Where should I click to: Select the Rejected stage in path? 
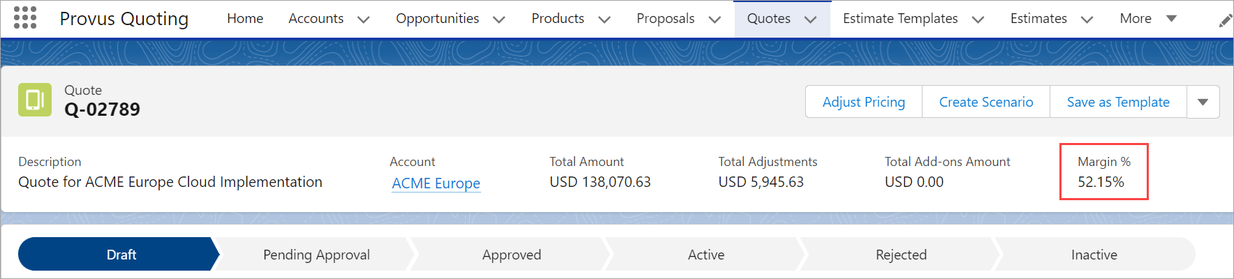click(901, 255)
